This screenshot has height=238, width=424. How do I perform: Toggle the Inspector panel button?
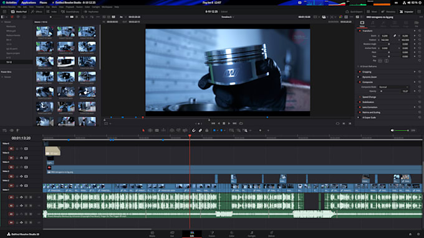(407, 12)
